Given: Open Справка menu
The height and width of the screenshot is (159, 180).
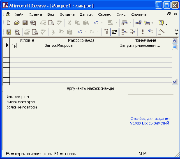Looking at the screenshot, I should [x=139, y=14].
